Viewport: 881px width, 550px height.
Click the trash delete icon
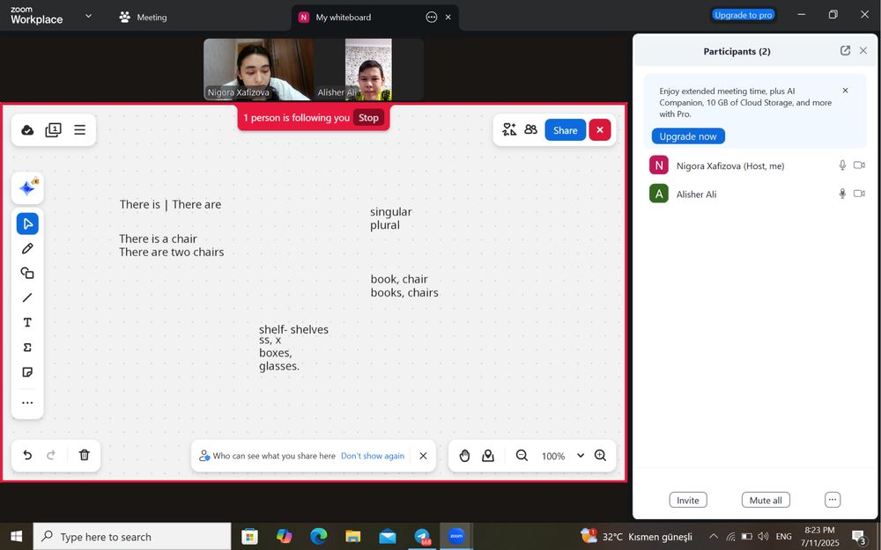pos(85,455)
